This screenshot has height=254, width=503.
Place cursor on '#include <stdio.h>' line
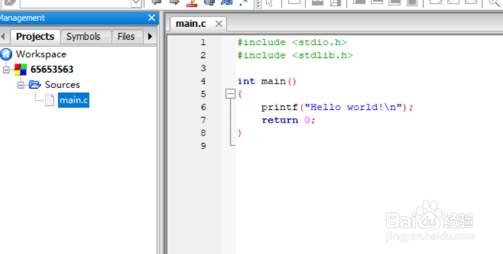click(292, 42)
